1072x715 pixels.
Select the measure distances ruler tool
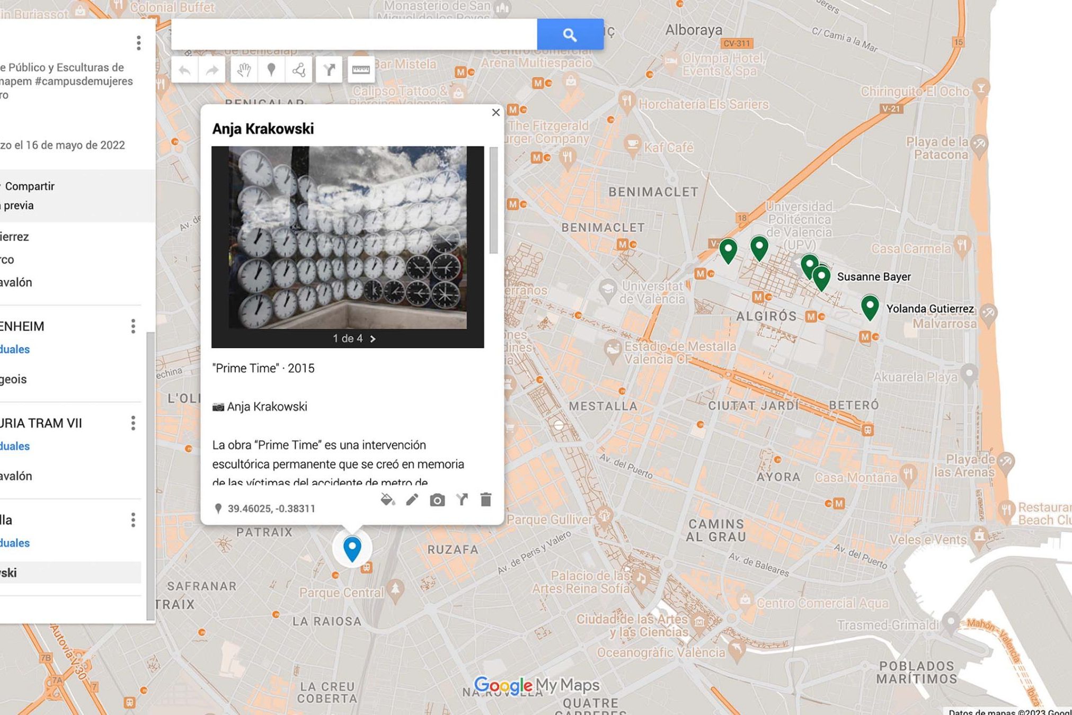coord(361,70)
